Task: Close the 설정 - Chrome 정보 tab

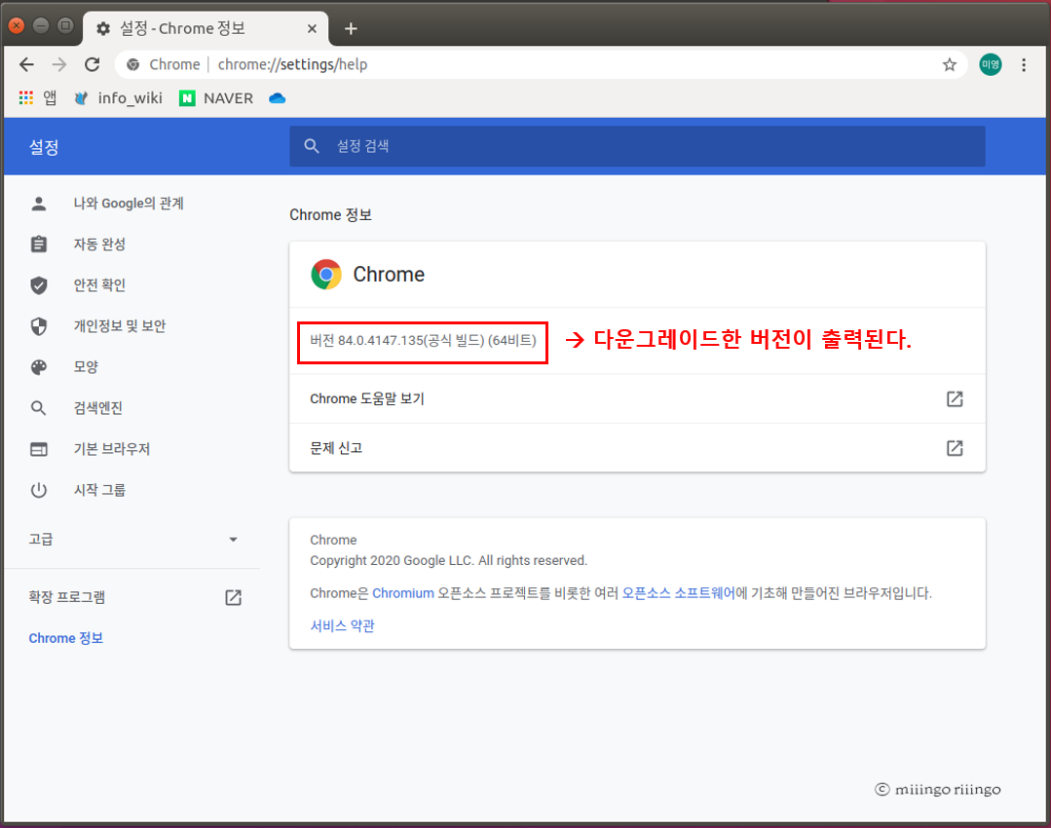Action: 312,29
